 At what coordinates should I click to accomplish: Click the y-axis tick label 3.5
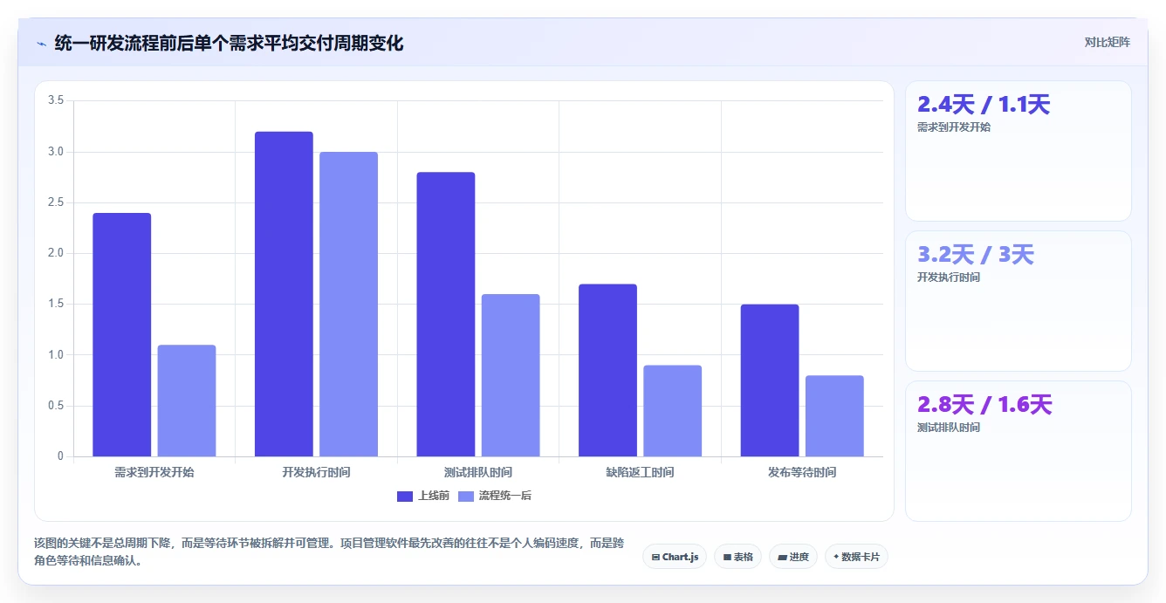point(56,100)
